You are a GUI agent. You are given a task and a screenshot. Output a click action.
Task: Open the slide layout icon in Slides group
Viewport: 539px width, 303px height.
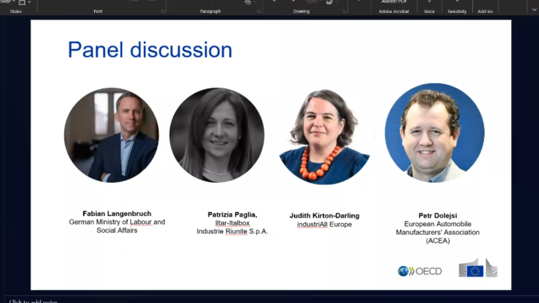(x=22, y=3)
